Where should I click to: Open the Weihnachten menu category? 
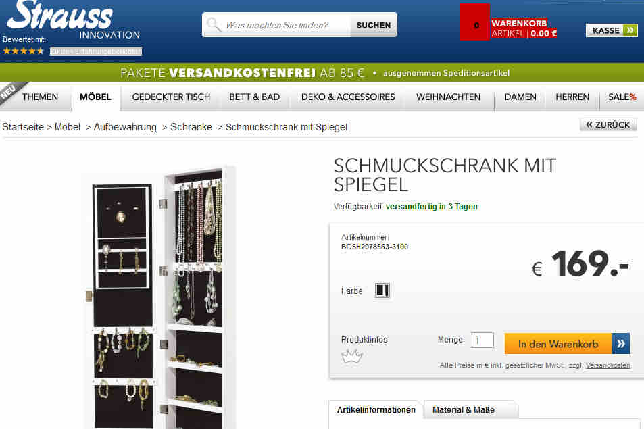tap(448, 97)
